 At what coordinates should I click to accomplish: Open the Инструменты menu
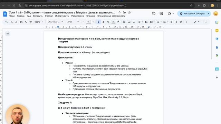(62, 16)
